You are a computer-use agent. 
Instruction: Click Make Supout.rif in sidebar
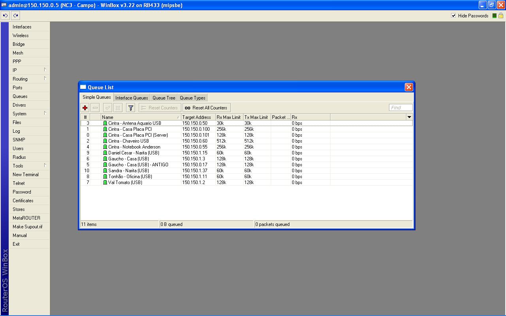[30, 227]
